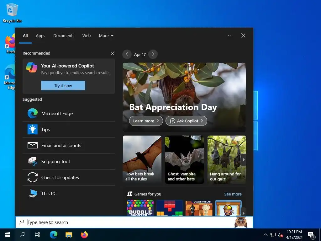Click the Games for you chess icon

coord(129,194)
